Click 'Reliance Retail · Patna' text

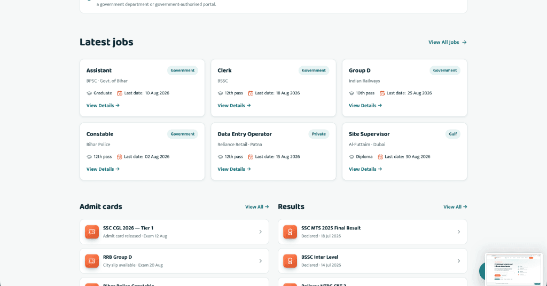pos(240,145)
